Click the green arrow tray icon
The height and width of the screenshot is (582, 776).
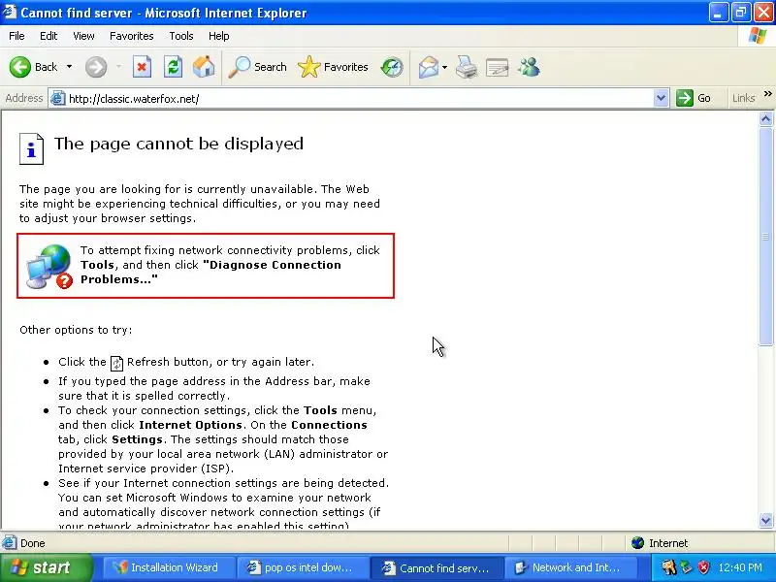687,567
